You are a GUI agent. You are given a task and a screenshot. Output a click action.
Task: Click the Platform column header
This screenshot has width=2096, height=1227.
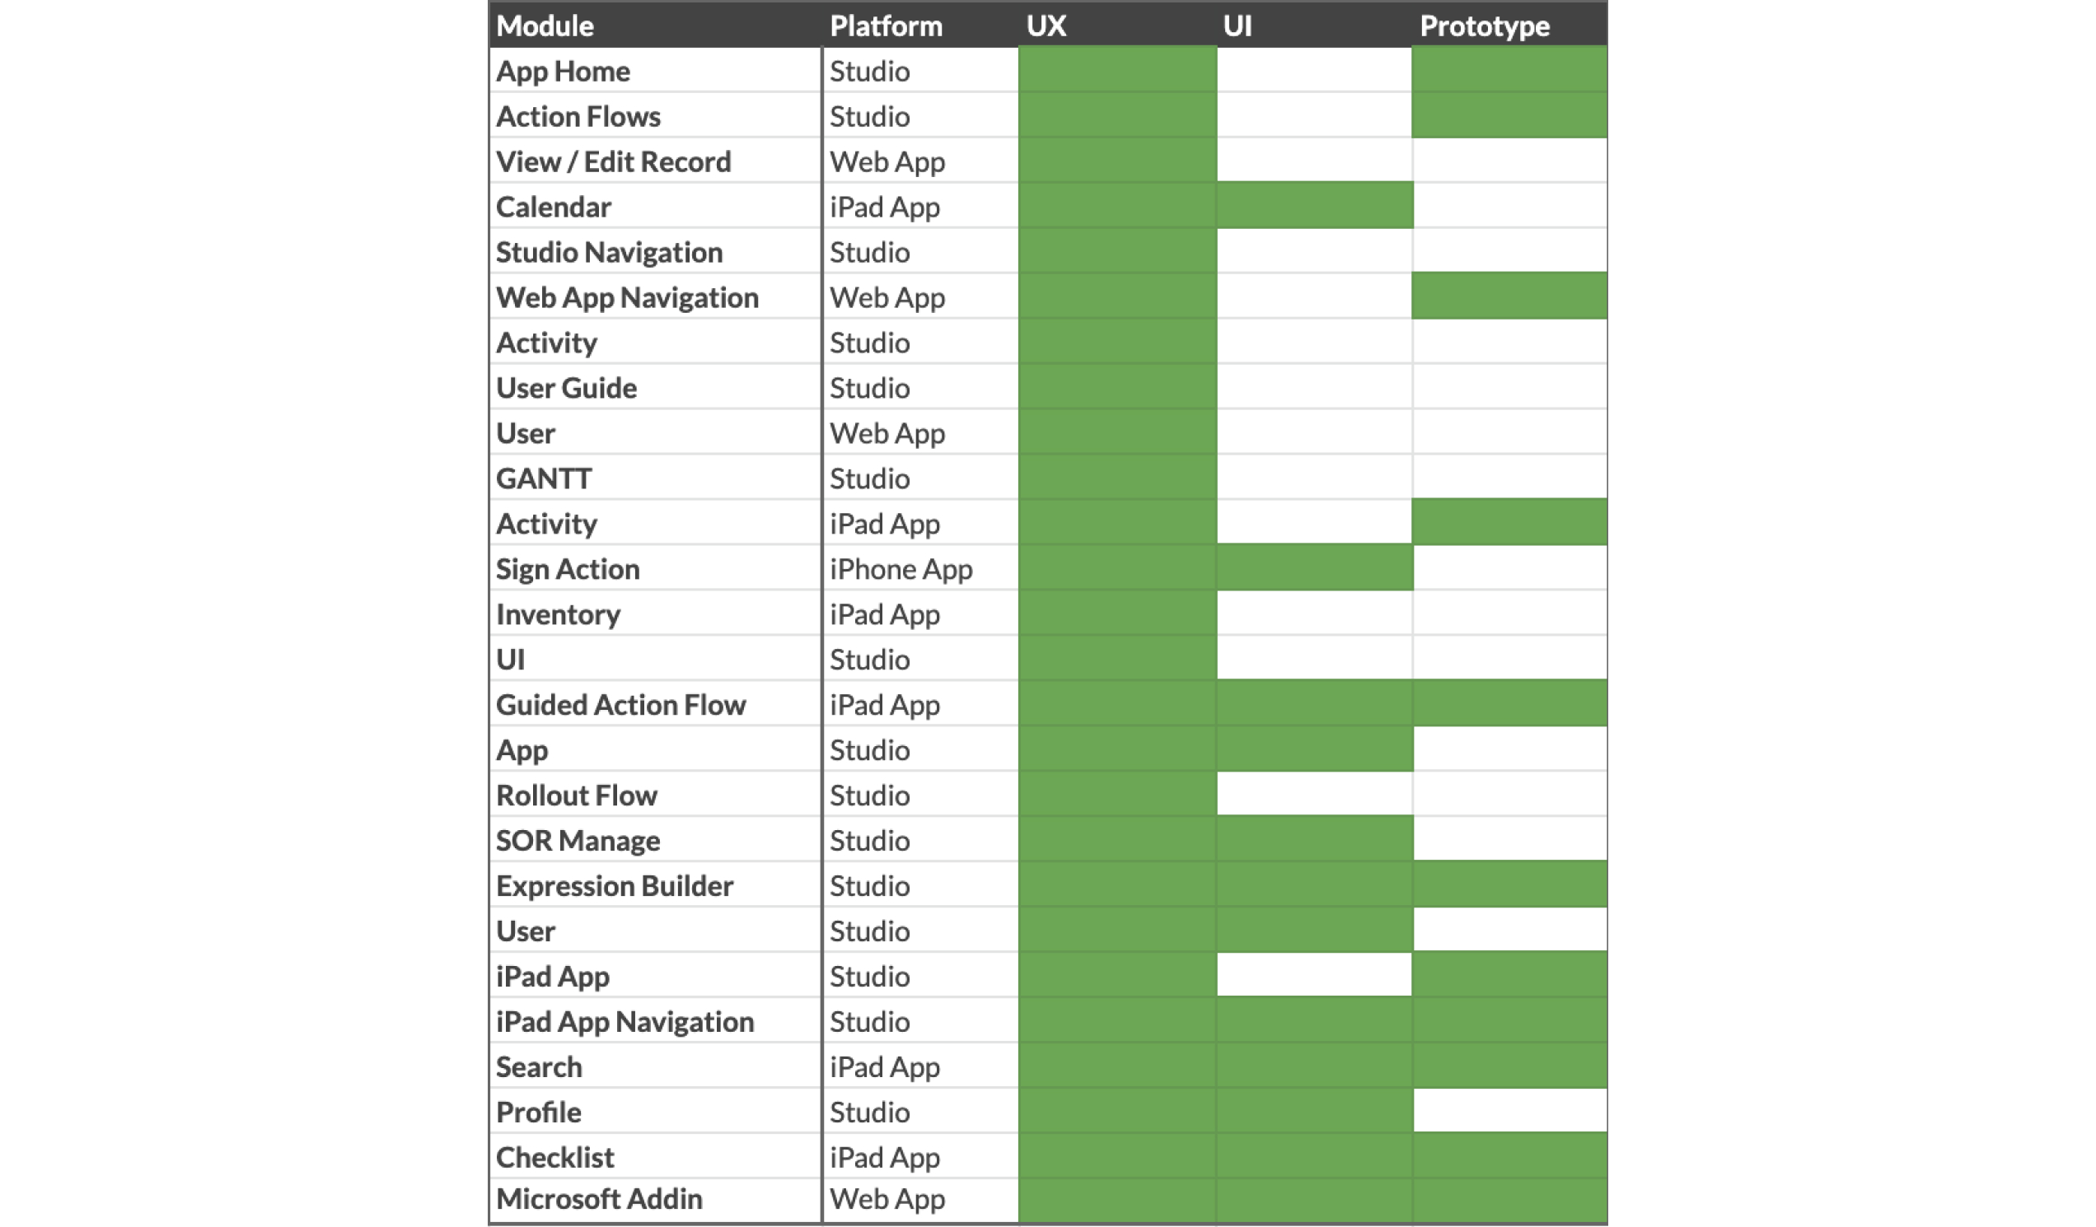pyautogui.click(x=921, y=25)
